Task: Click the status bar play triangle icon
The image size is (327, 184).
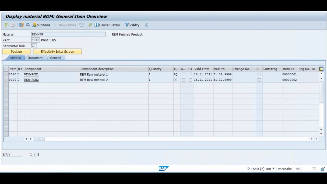Action: (x=248, y=169)
